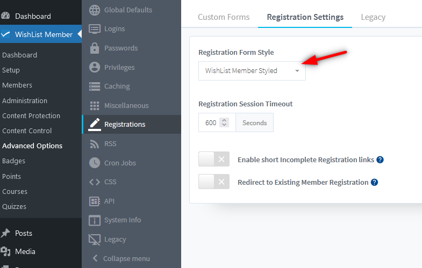422x268 pixels.
Task: Go to the Members page
Action: pyautogui.click(x=17, y=85)
